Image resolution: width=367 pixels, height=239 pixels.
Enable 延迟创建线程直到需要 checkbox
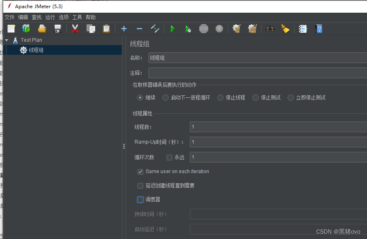pos(140,186)
